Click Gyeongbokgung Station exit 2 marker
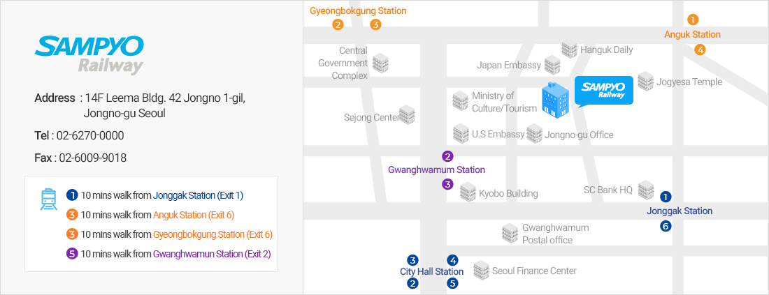Image resolution: width=769 pixels, height=295 pixels. (x=338, y=24)
